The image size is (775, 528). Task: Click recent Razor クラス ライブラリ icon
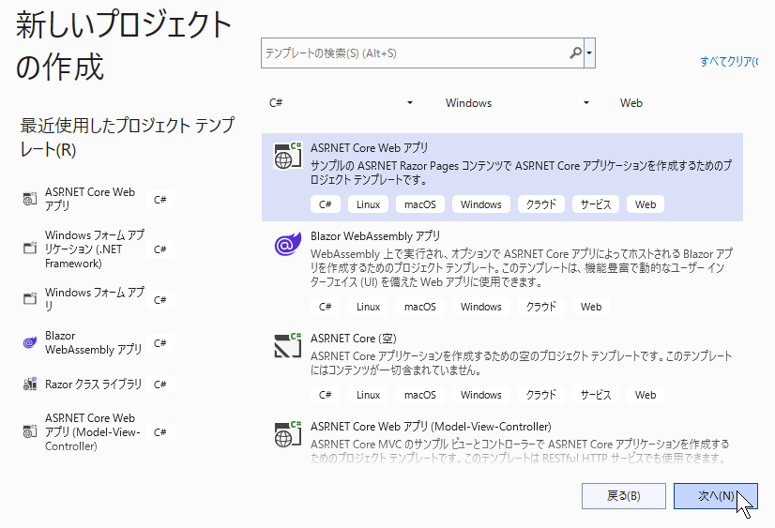[x=30, y=384]
